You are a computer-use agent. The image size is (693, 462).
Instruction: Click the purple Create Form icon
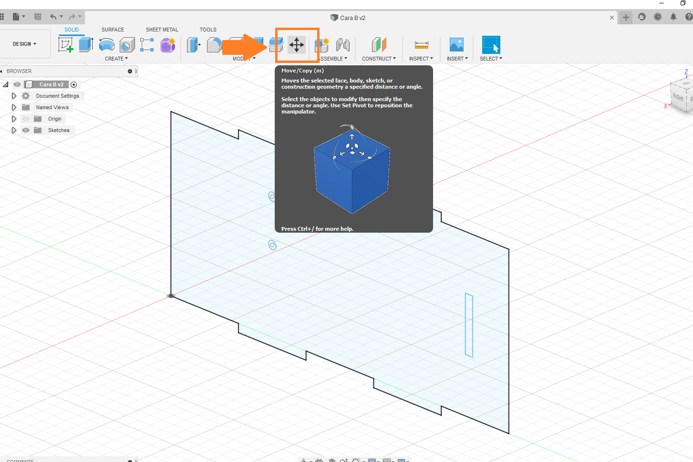pyautogui.click(x=168, y=45)
